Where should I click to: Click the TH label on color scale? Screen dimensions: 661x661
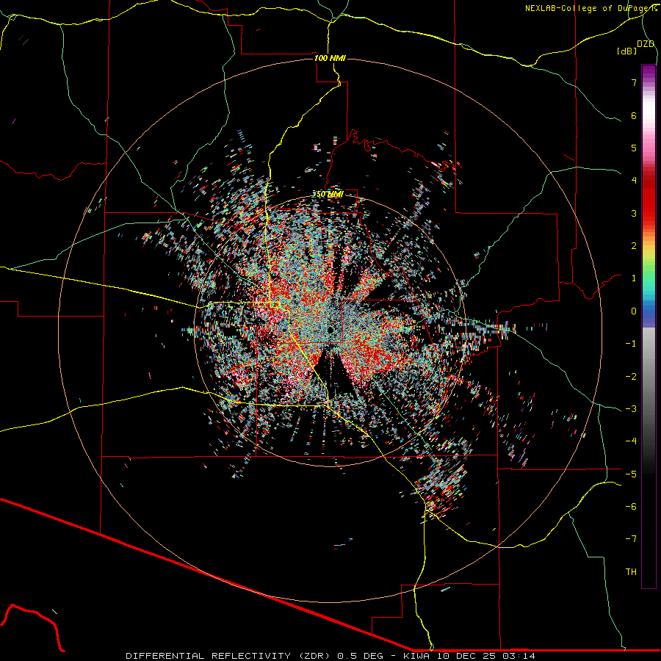click(x=631, y=572)
